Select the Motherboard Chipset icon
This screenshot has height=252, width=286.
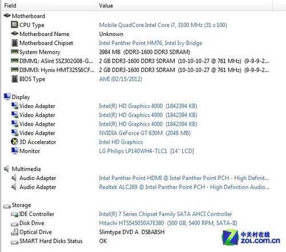point(14,43)
